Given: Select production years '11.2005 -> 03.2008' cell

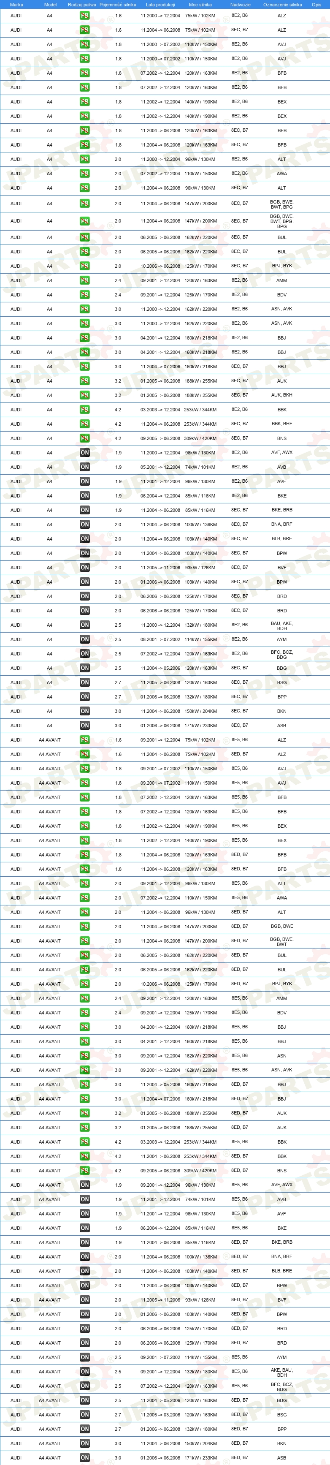Looking at the screenshot, I should click(160, 1415).
